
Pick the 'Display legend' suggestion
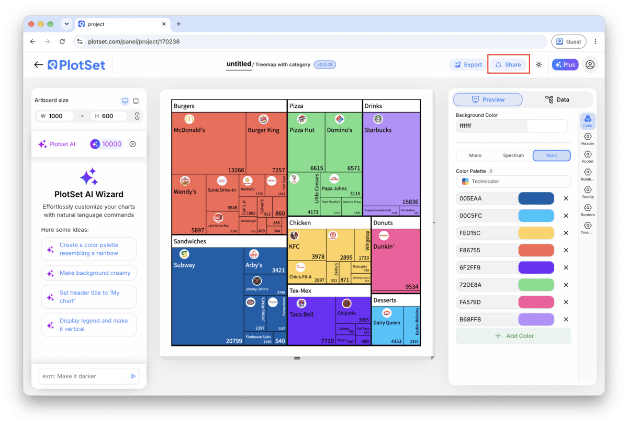(89, 325)
